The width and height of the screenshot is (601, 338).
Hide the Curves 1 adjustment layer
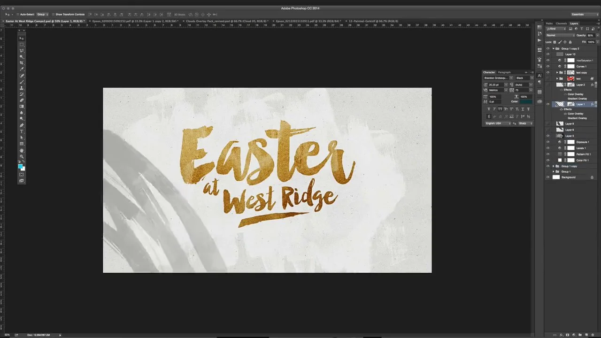(x=547, y=66)
